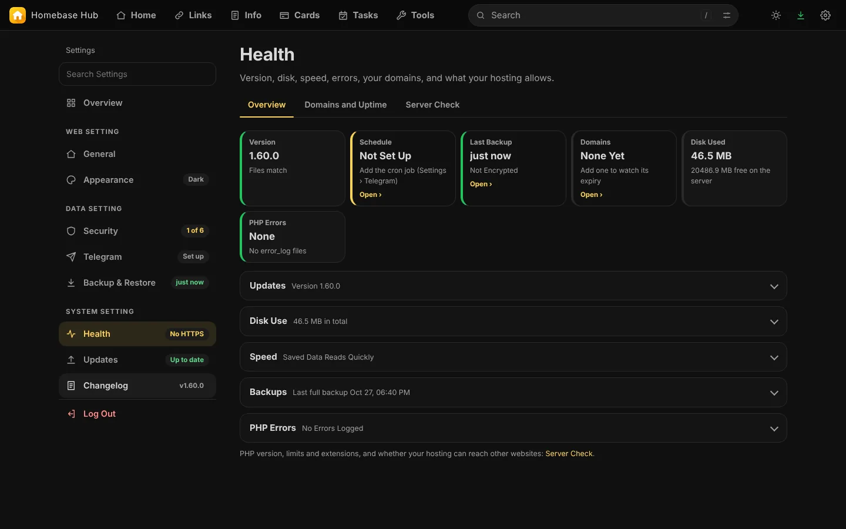Click the magnifier icon in search bar
The height and width of the screenshot is (529, 846).
pos(481,15)
